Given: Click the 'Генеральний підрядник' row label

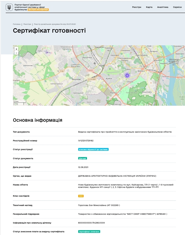Looking at the screenshot, I should [x=26, y=214].
